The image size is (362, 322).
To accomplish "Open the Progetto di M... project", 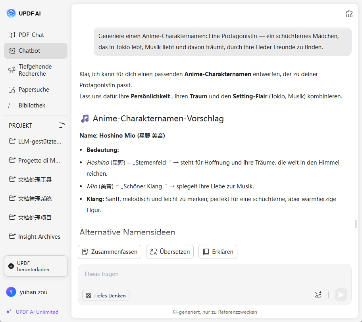I will click(x=36, y=160).
